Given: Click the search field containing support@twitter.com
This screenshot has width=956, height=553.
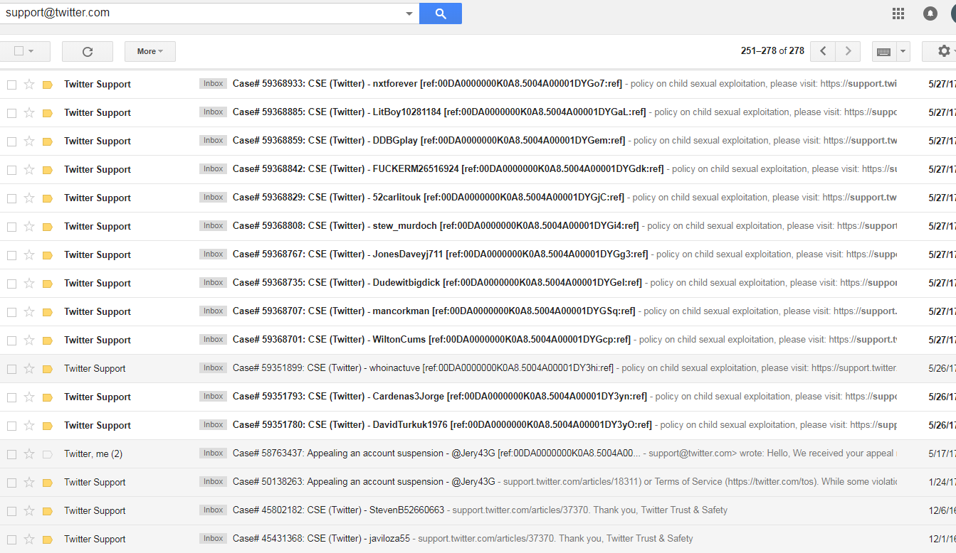Looking at the screenshot, I should [199, 13].
